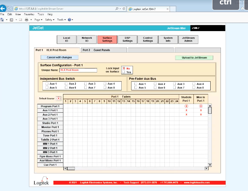The width and height of the screenshot is (248, 191).
Task: Open the new blank browser tab
Action: pyautogui.click(x=173, y=9)
